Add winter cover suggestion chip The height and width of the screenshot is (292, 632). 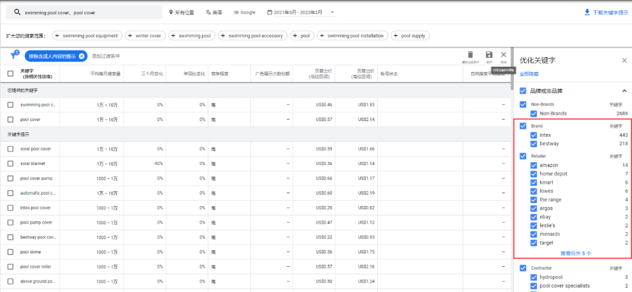145,36
